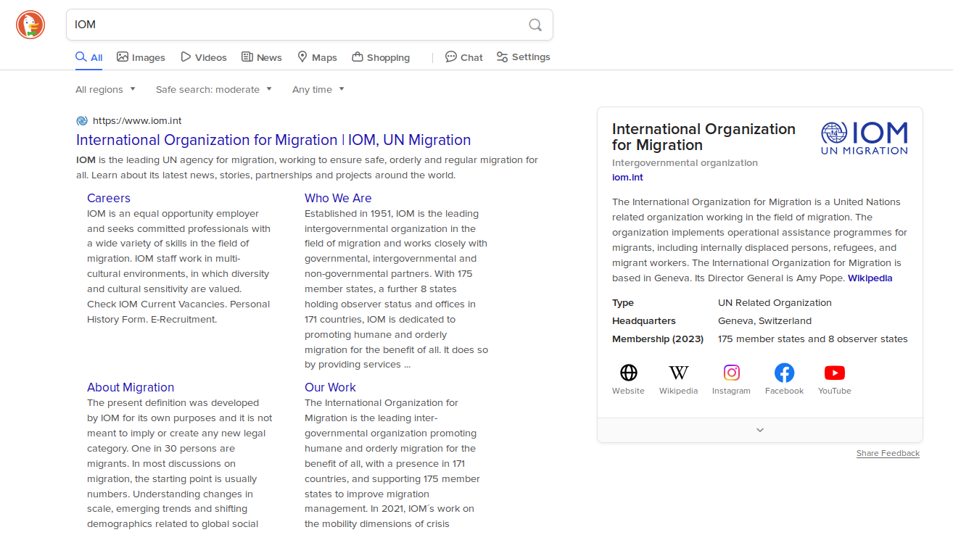
Task: Open the Safe search: moderate dropdown
Action: click(x=214, y=89)
